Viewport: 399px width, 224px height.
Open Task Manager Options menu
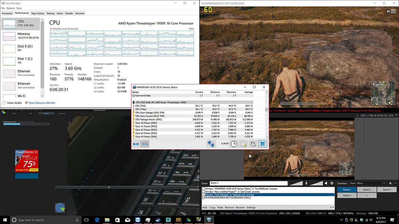tap(11, 8)
